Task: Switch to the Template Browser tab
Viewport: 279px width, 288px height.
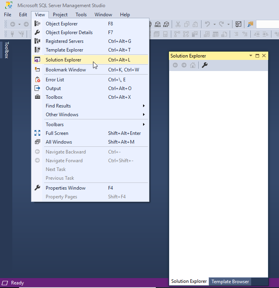Action: click(230, 282)
